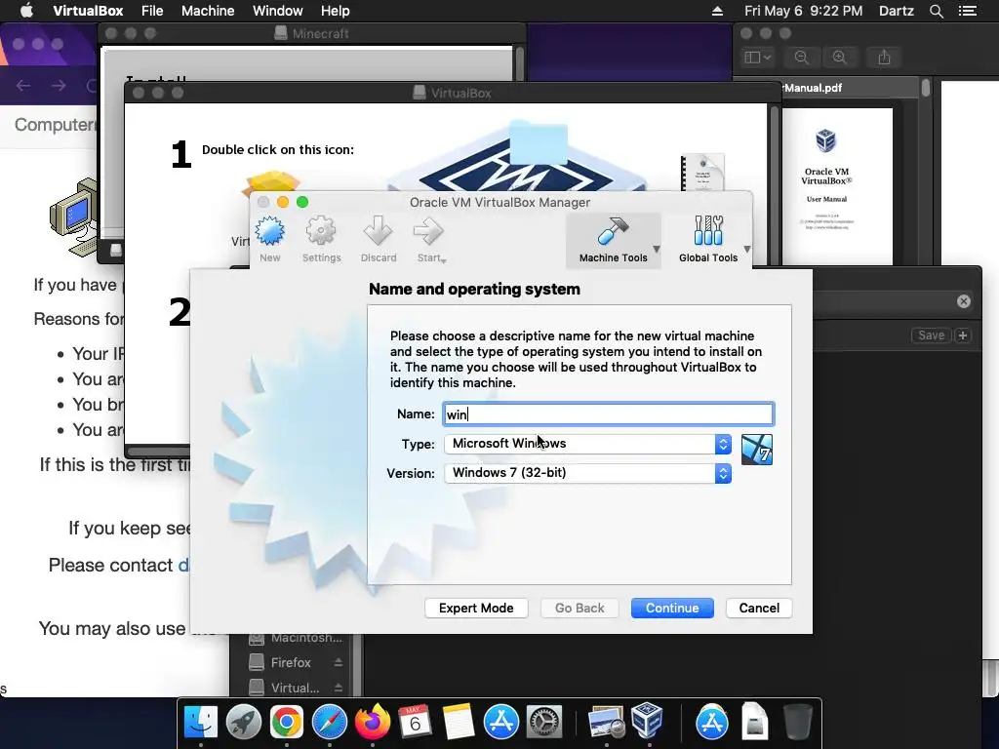Open the Trash in the Dock
The image size is (999, 749).
(x=797, y=723)
